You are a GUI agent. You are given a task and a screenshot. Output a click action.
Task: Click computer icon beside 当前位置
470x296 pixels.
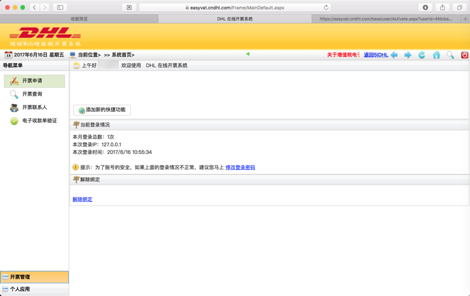72,55
